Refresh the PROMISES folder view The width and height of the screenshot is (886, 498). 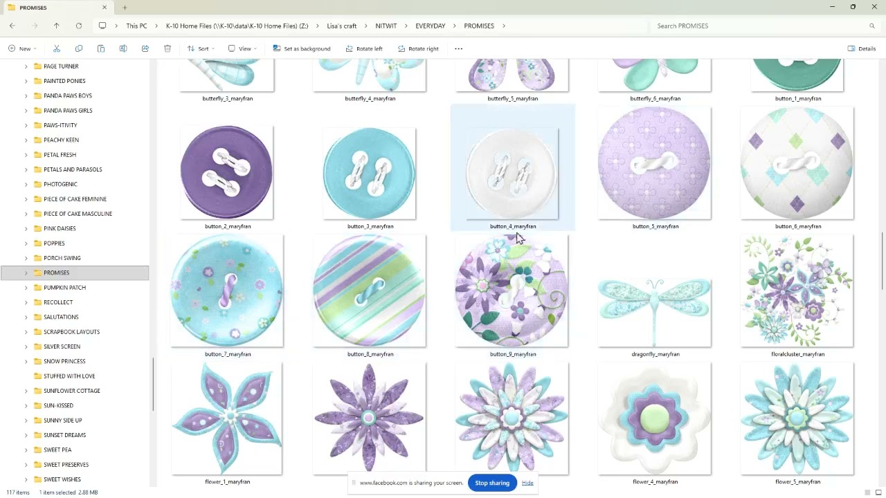[79, 26]
